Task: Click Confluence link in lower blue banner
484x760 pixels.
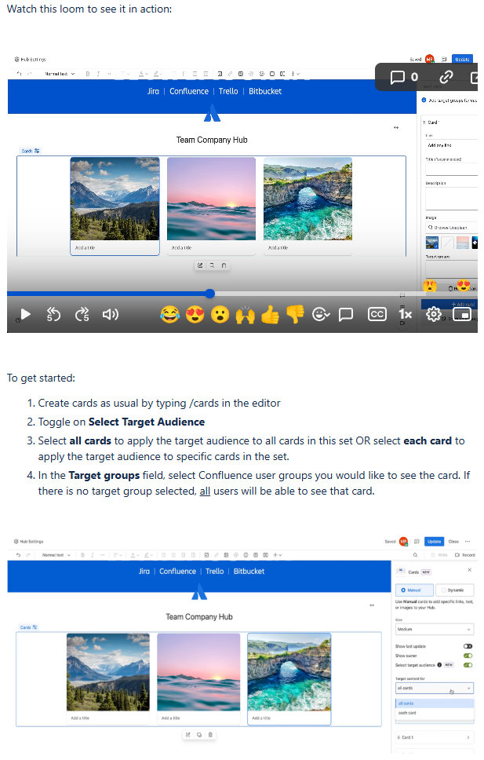Action: point(178,572)
